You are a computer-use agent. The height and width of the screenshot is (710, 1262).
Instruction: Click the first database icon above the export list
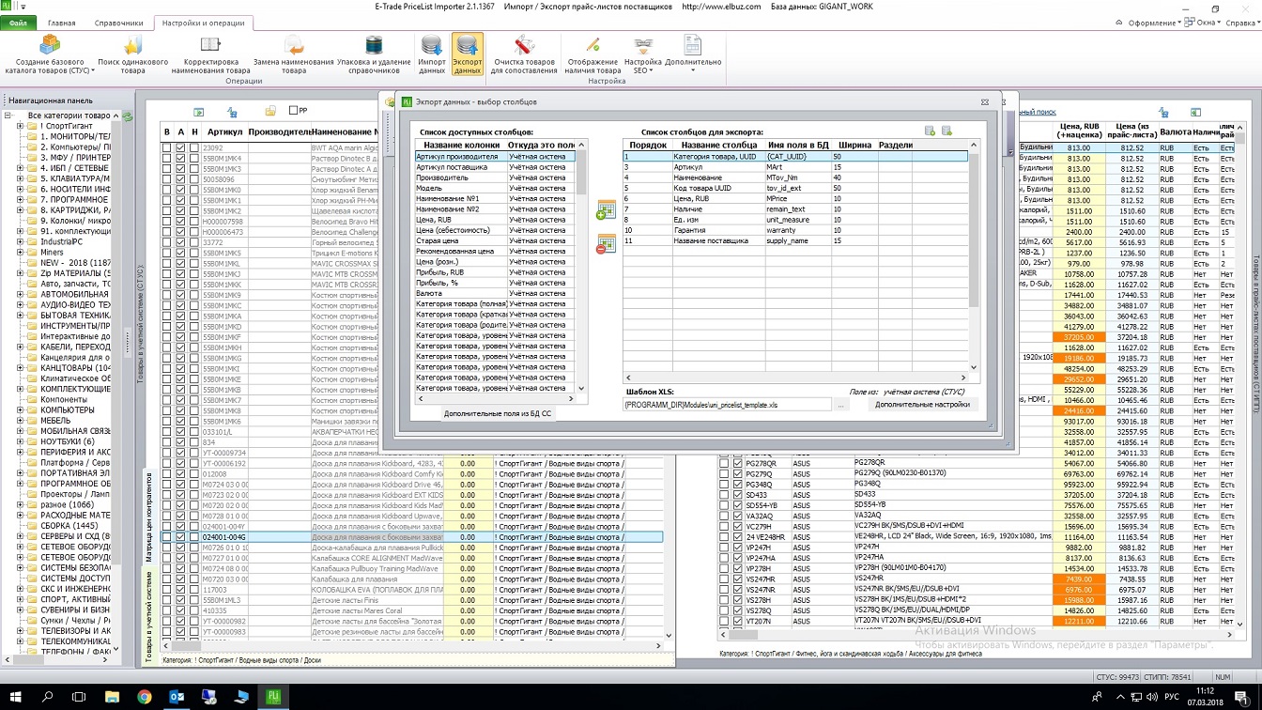click(930, 131)
